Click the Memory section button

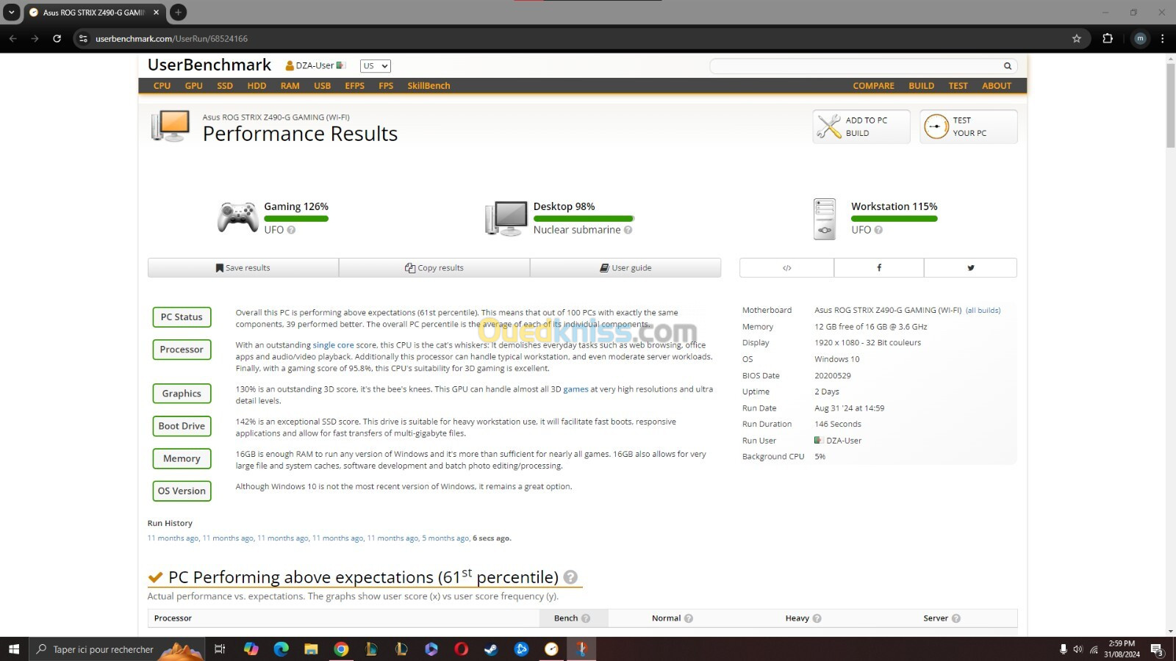[182, 458]
